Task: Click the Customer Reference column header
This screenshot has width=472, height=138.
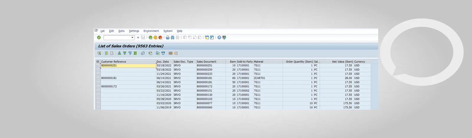Action: click(x=128, y=61)
